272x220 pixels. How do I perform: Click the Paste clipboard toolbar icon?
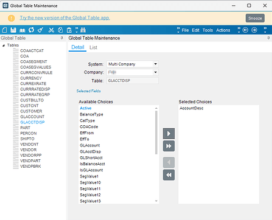69,30
